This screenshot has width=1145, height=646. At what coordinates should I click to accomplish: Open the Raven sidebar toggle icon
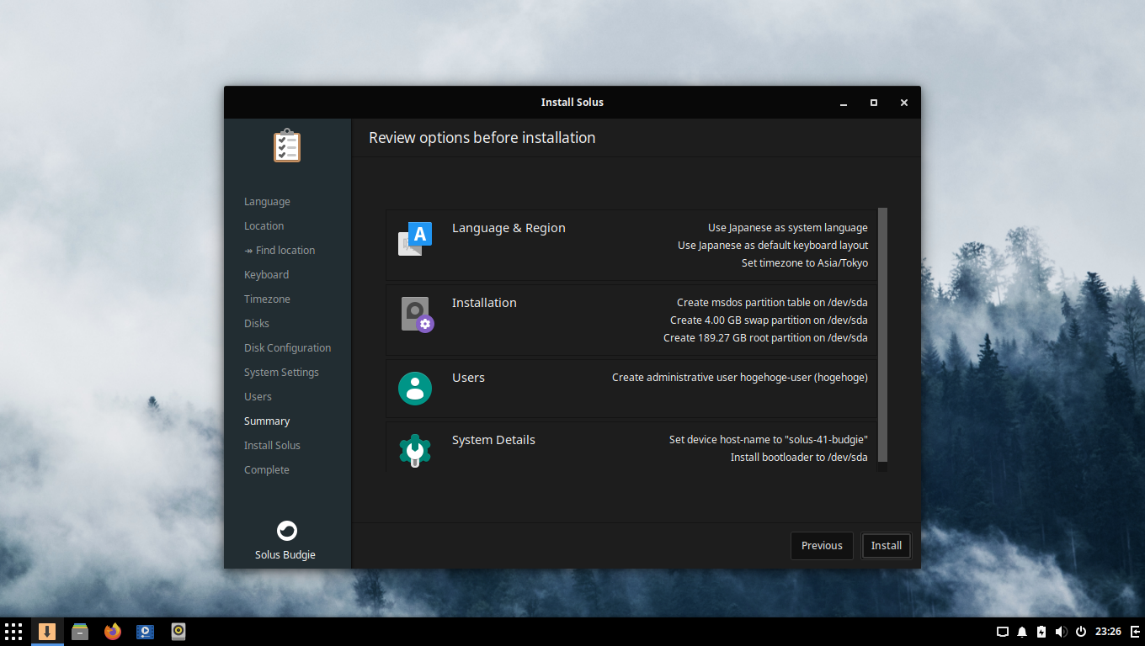point(1135,632)
